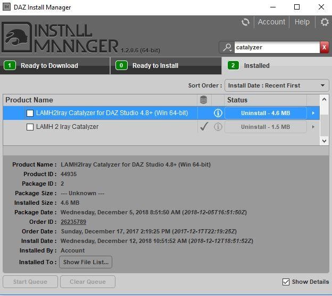Viewport: 332px width, 296px height.
Task: Click Installed By value Account
Action: pyautogui.click(x=72, y=250)
